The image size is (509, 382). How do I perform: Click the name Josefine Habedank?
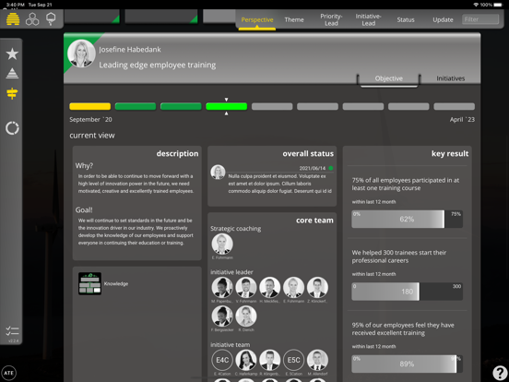coord(130,50)
